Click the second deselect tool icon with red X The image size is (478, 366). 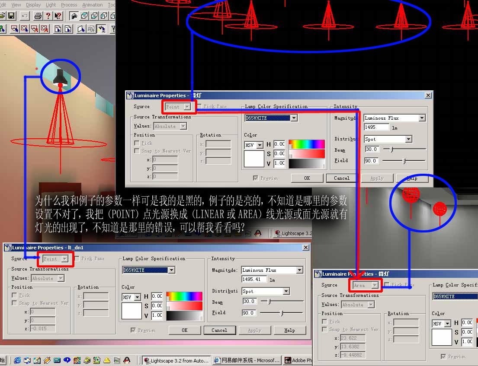pyautogui.click(x=45, y=29)
